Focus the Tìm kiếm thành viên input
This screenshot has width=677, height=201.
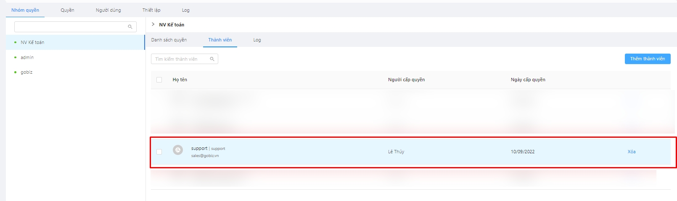pyautogui.click(x=180, y=59)
